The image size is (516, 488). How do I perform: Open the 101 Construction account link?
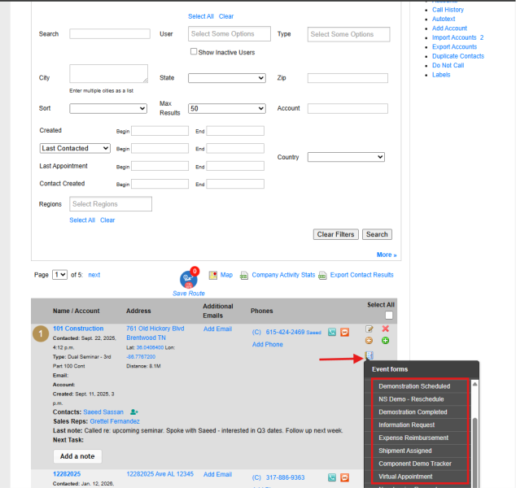[x=78, y=329]
